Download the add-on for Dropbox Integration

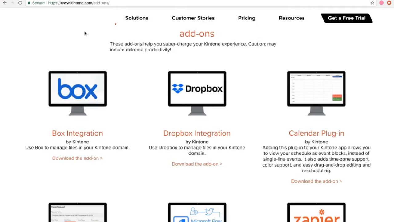pyautogui.click(x=197, y=164)
